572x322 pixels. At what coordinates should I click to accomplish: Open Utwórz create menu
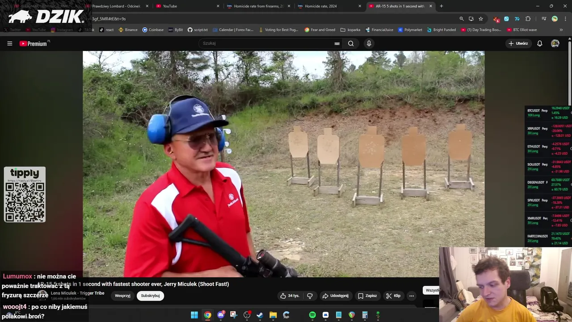[518, 43]
